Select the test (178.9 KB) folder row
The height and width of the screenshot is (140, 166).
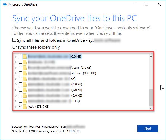[39, 107]
